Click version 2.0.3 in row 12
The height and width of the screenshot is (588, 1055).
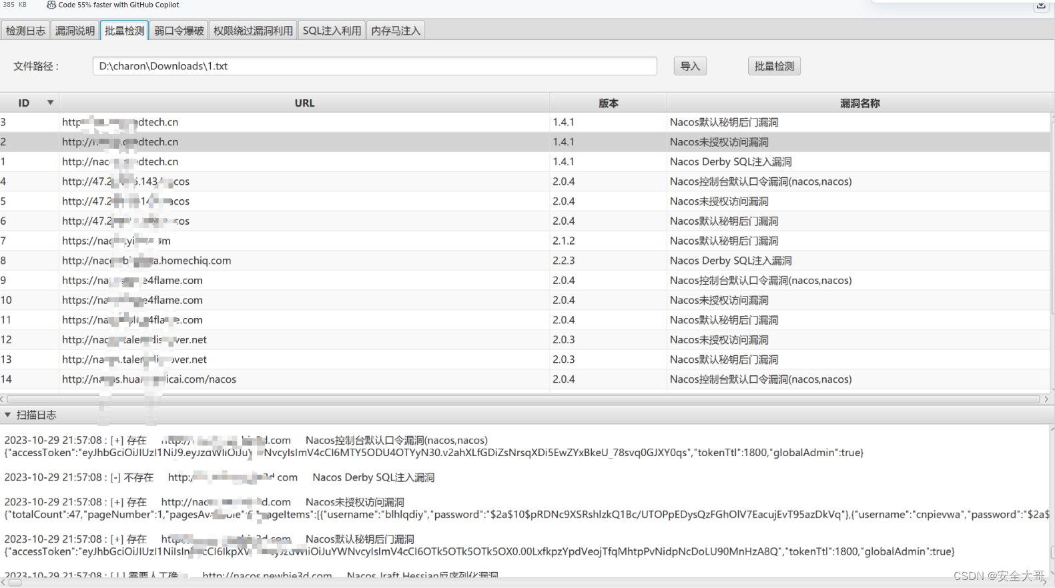tap(564, 340)
